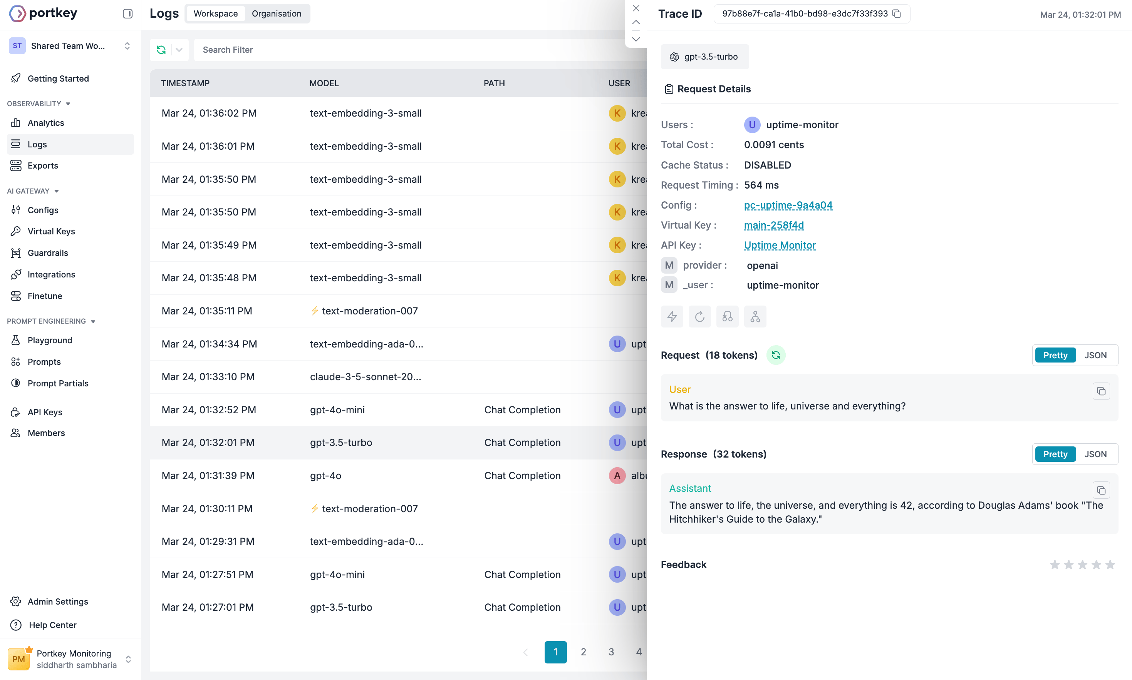Click the Configs sliders icon
The height and width of the screenshot is (680, 1132).
[15, 210]
